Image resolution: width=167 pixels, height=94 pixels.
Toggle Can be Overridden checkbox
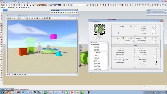[x=134, y=57]
